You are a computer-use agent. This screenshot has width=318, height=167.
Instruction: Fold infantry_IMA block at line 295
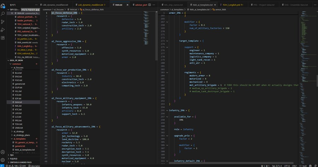[167, 110]
